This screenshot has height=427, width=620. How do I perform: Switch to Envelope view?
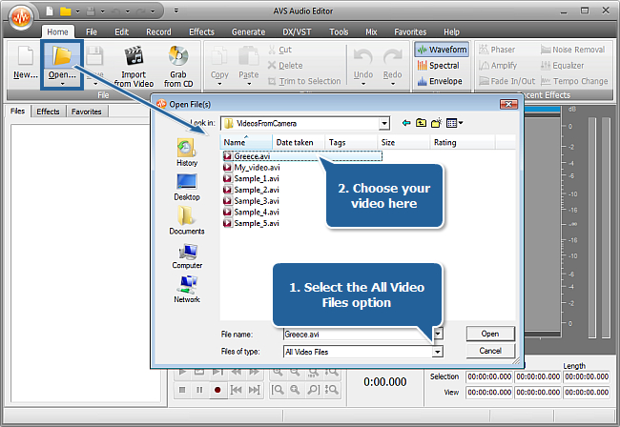[x=440, y=81]
